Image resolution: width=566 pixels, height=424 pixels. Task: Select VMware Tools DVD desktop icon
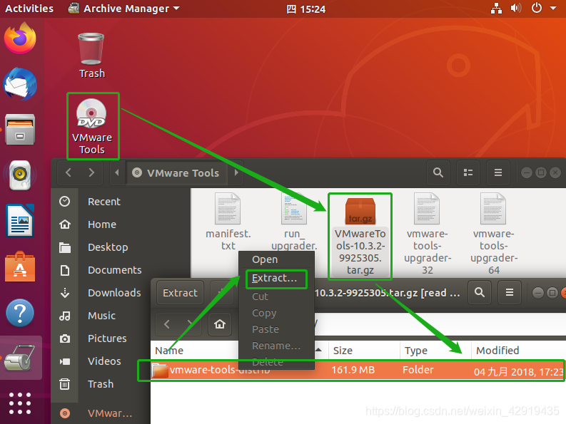coord(92,126)
